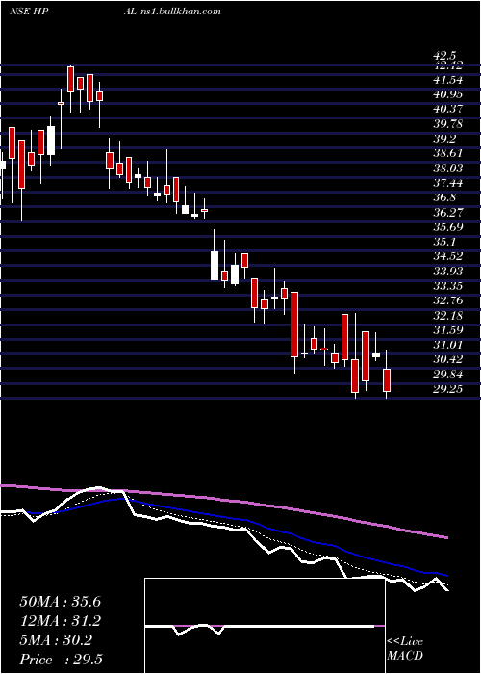Image resolution: width=481 pixels, height=674 pixels.
Task: Click the 'Price : 29.5' readout
Action: tap(61, 660)
